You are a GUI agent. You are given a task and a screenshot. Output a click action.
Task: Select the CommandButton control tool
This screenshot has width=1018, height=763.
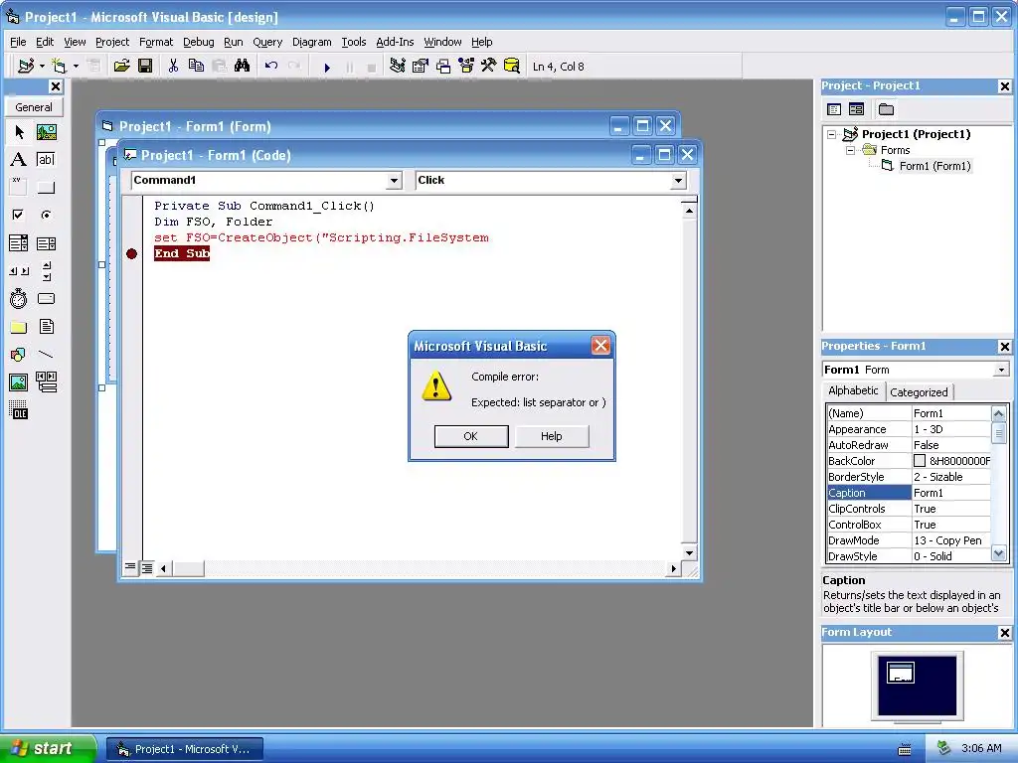pos(46,187)
